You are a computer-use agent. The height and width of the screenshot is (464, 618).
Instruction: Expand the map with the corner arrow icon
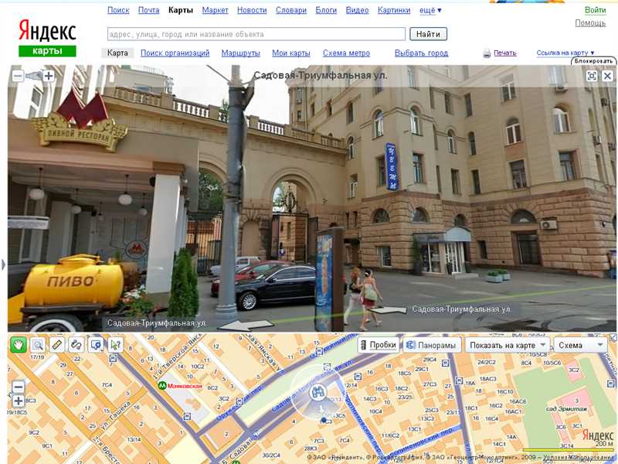coord(613,337)
